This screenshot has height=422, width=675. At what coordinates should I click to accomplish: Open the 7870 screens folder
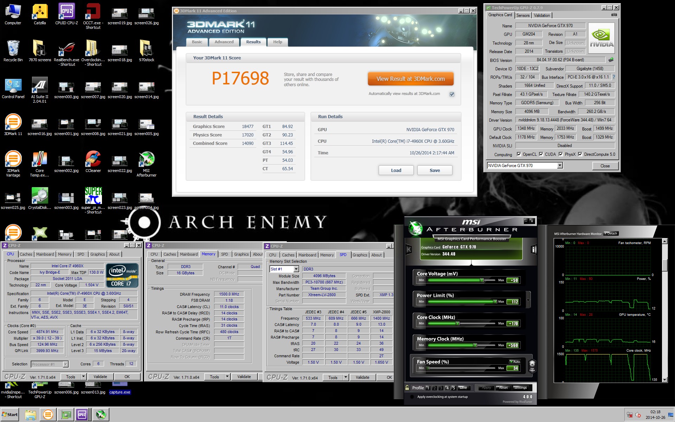point(40,51)
